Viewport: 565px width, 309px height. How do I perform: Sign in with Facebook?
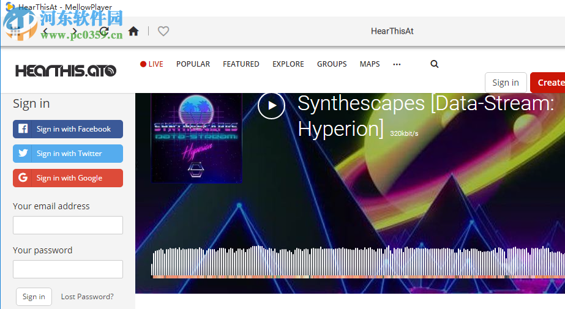coord(68,129)
